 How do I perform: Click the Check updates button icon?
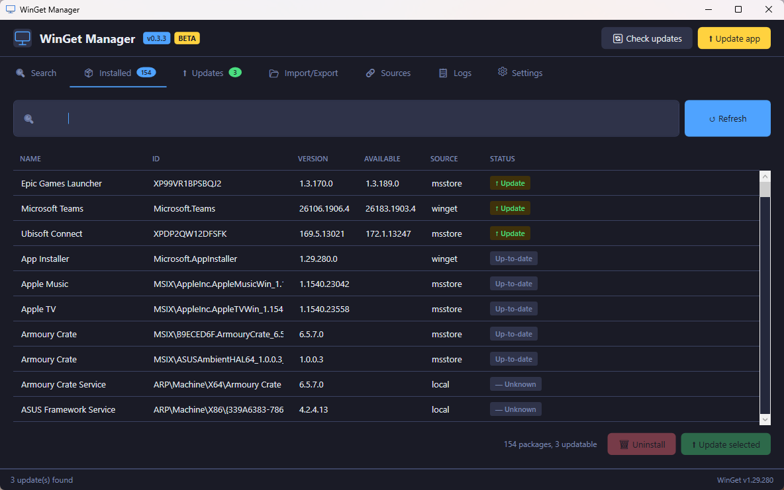click(x=618, y=38)
